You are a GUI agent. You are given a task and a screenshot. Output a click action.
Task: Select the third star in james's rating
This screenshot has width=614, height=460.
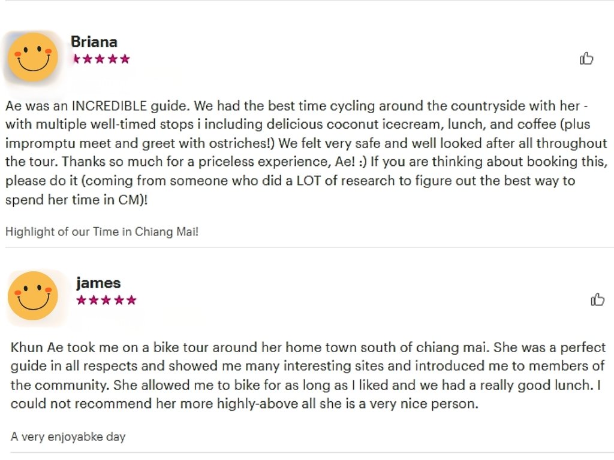click(106, 300)
